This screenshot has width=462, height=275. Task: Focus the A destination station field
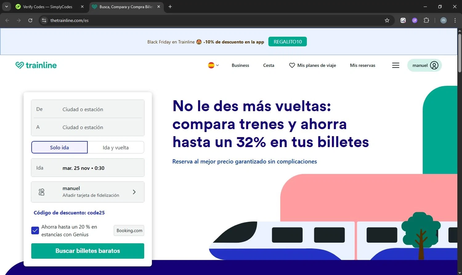point(88,127)
